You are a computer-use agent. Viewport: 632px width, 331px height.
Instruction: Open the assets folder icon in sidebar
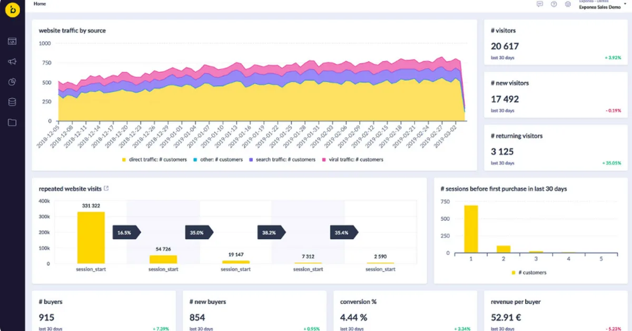(x=13, y=122)
